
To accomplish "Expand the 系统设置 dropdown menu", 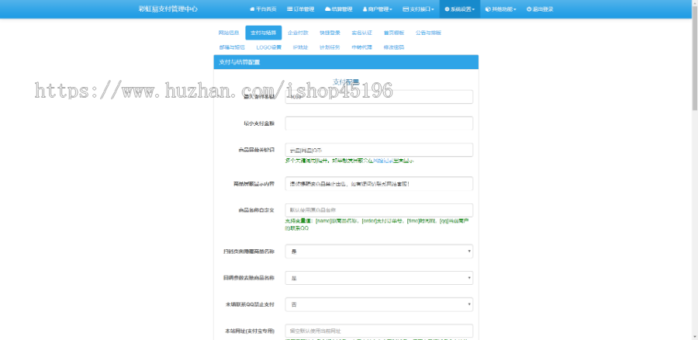I will [x=459, y=9].
